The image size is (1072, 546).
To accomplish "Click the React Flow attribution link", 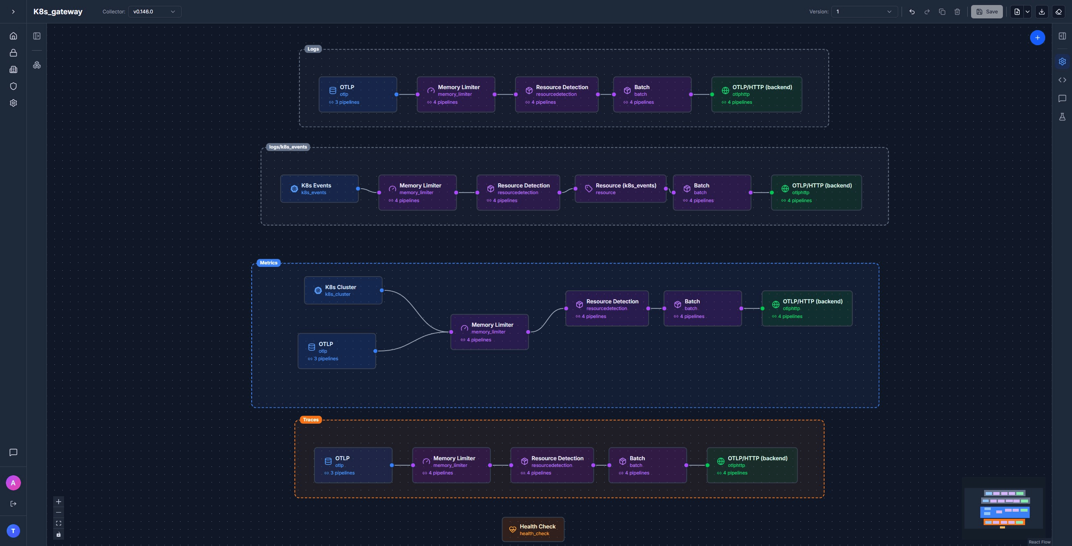I will click(x=1039, y=542).
